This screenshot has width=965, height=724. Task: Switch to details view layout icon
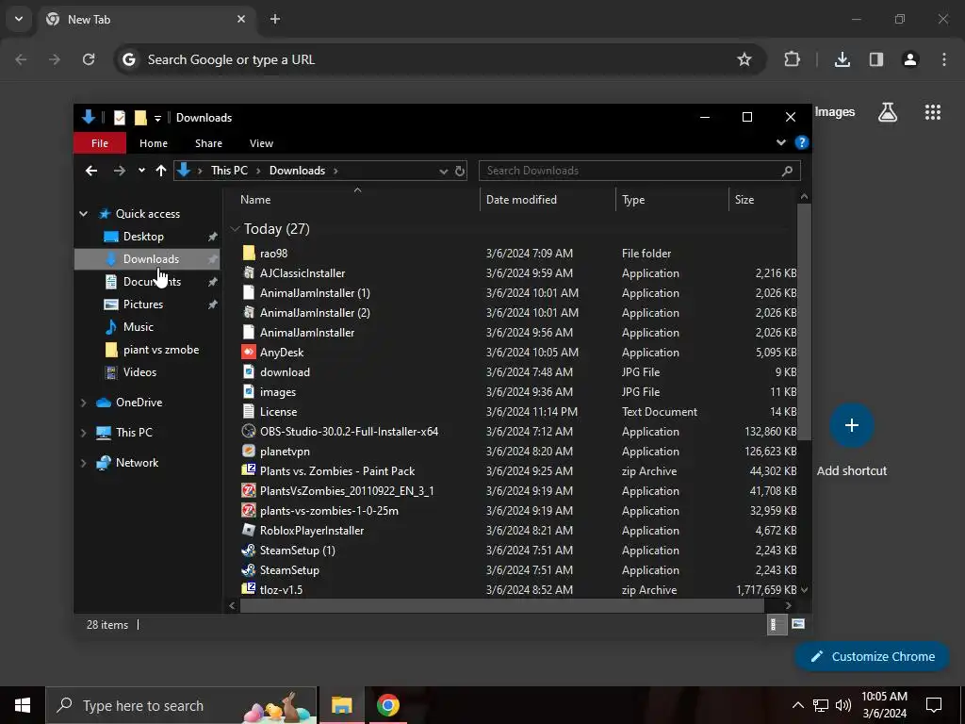(777, 624)
